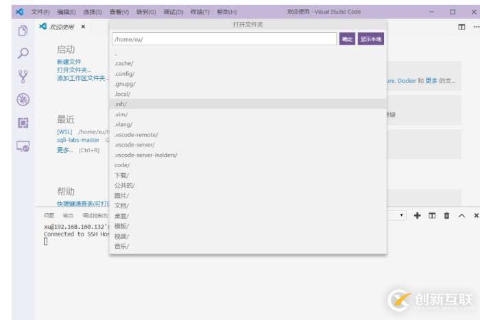Select the 下载/ folder entry
The image size is (480, 320).
tap(248, 175)
